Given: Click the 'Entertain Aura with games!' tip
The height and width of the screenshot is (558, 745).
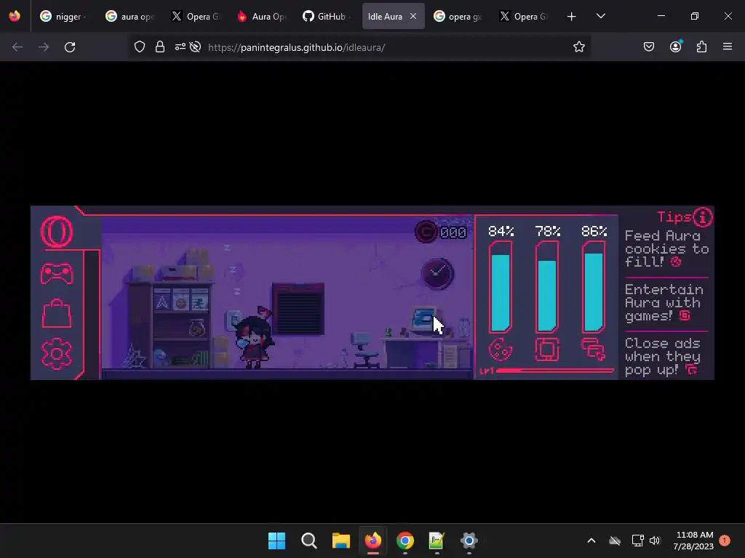Looking at the screenshot, I should [x=664, y=303].
